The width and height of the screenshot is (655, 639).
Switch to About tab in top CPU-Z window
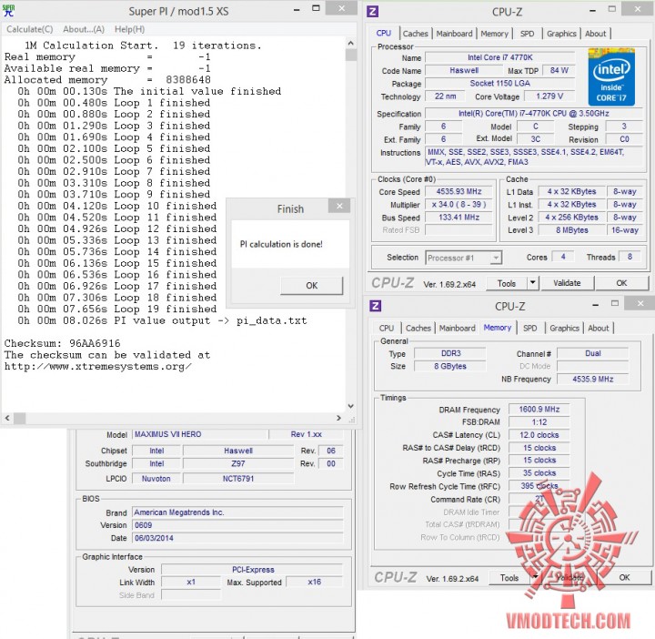tap(595, 34)
